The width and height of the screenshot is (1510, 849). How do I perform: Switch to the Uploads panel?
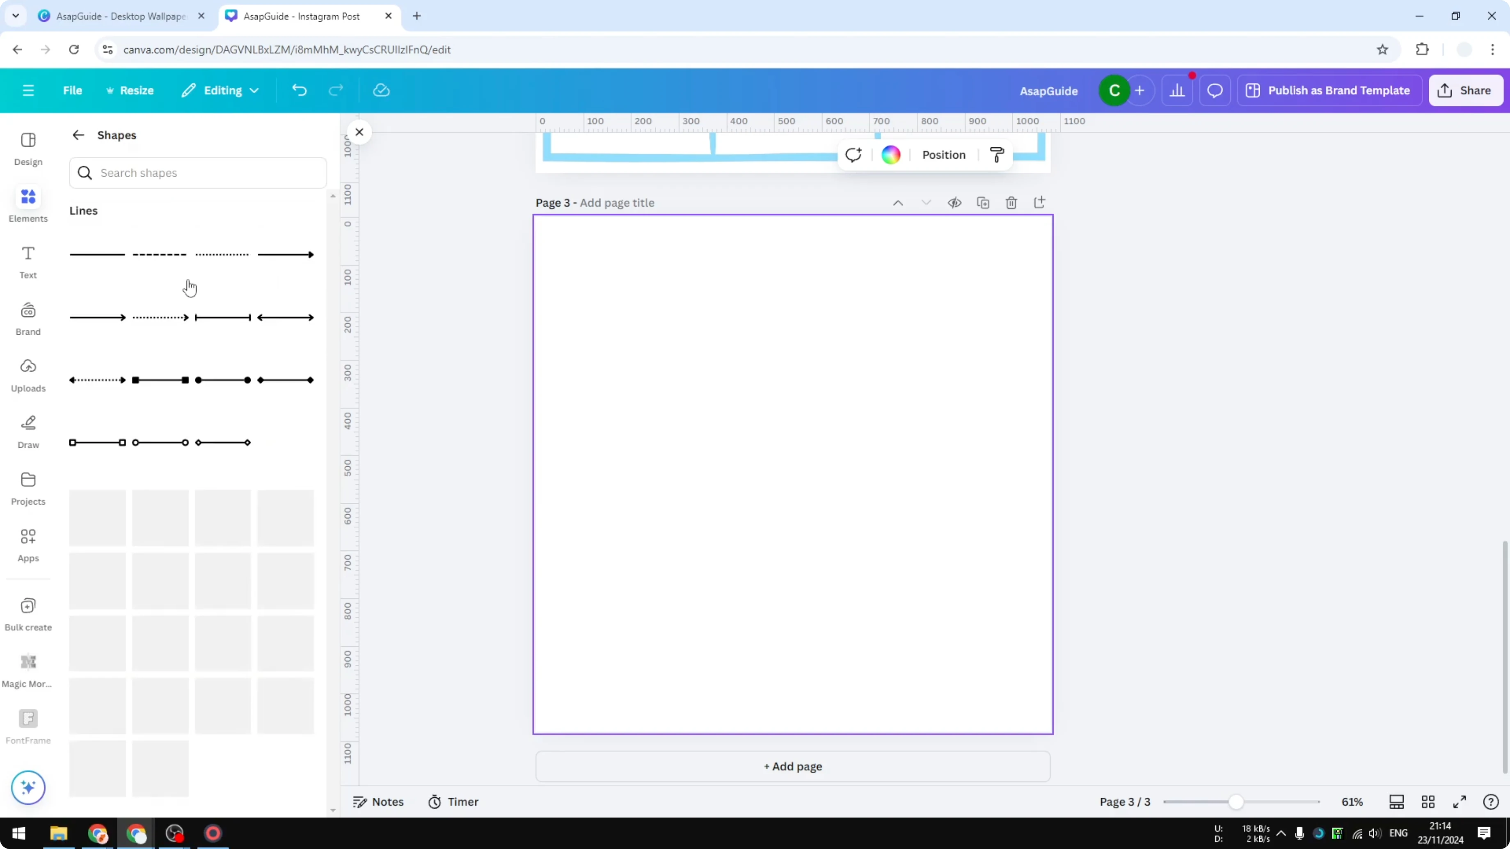pyautogui.click(x=27, y=375)
